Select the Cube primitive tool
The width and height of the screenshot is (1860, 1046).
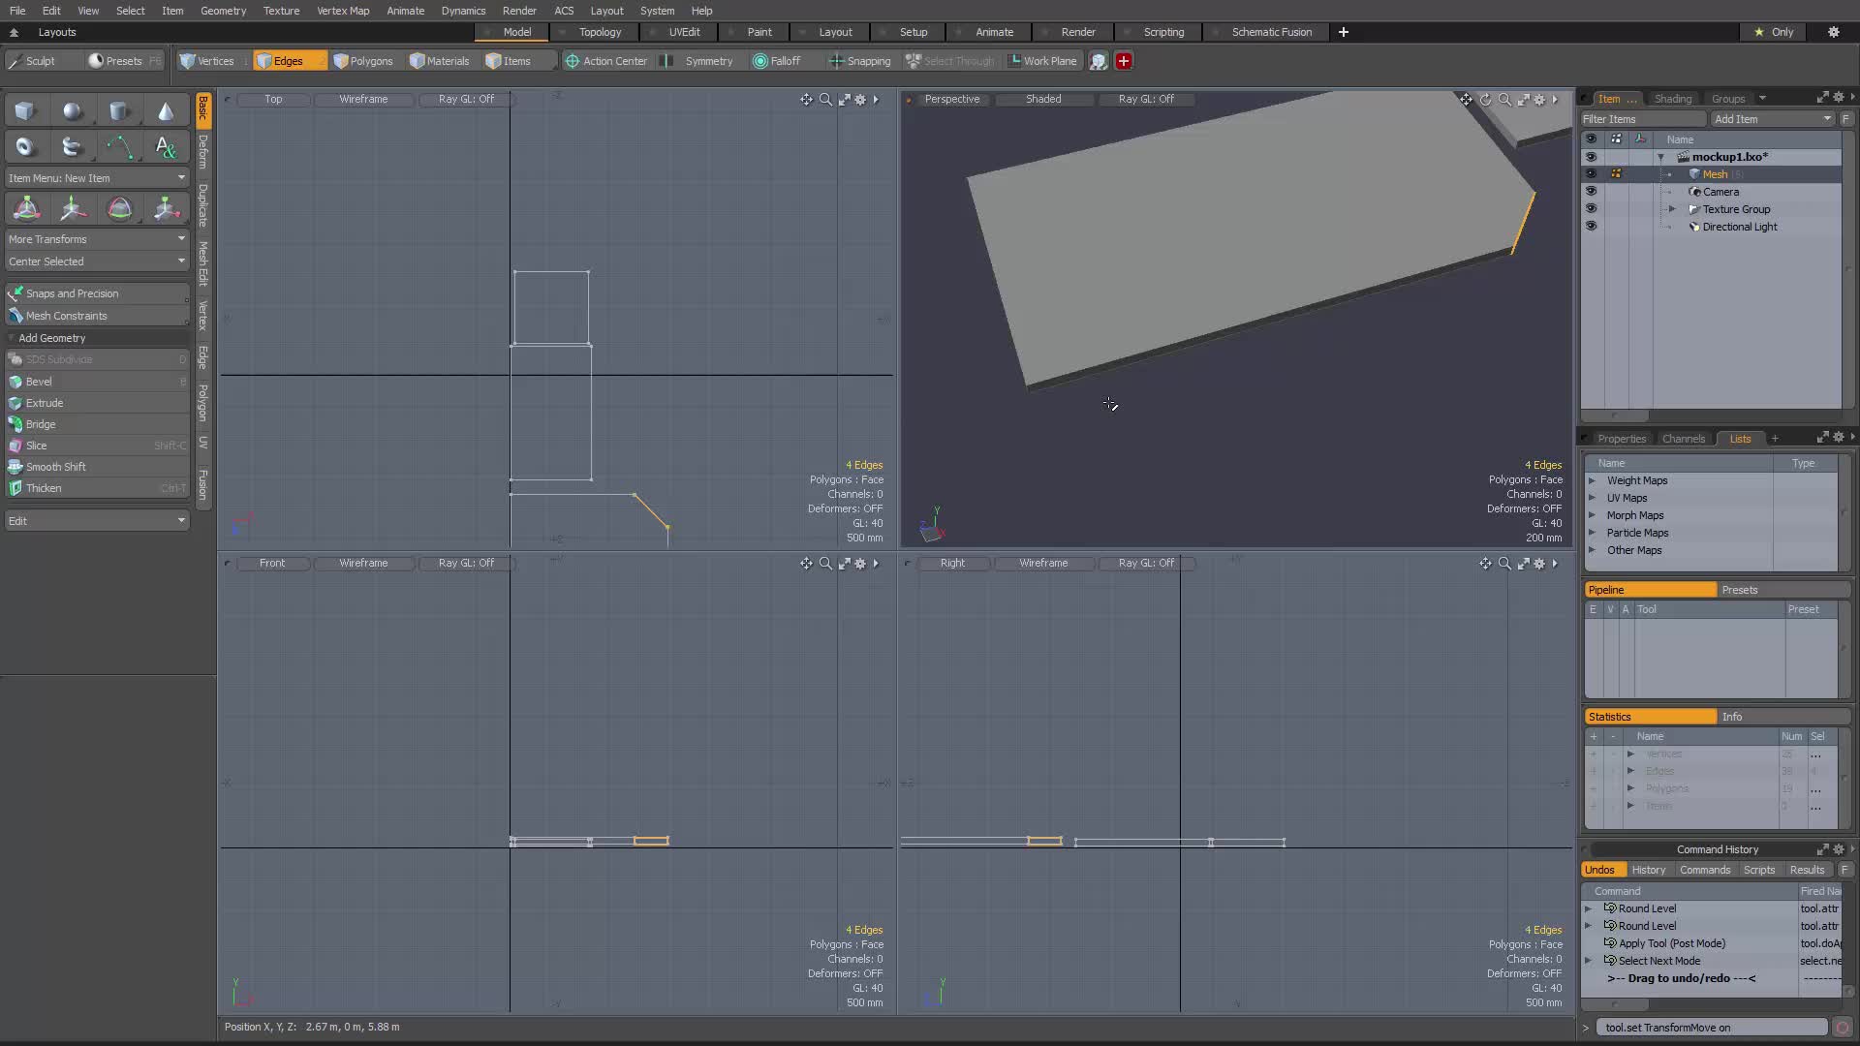point(25,111)
